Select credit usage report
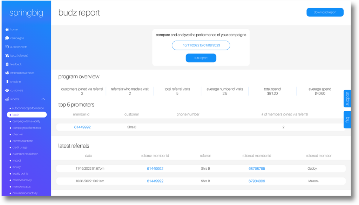359x205 pixels. pos(20,147)
